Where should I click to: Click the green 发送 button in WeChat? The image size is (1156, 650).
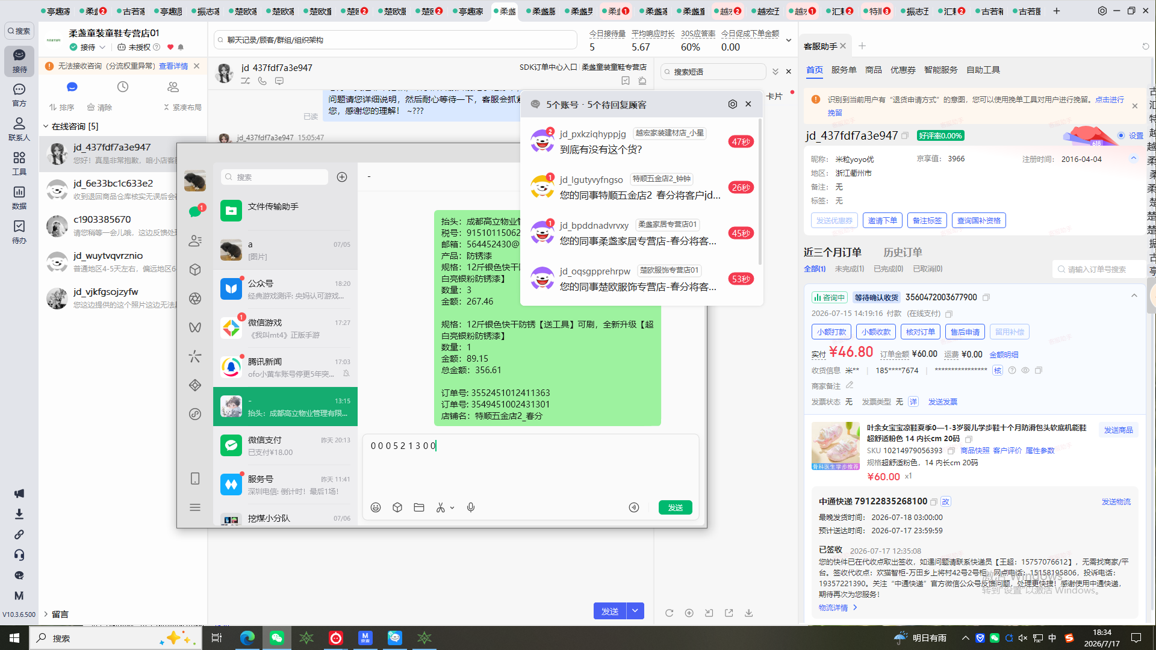pyautogui.click(x=676, y=507)
